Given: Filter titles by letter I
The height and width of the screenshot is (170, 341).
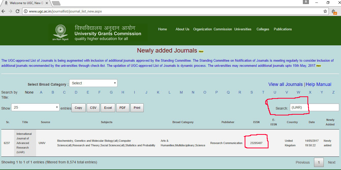Looking at the screenshot, I should (x=135, y=92).
